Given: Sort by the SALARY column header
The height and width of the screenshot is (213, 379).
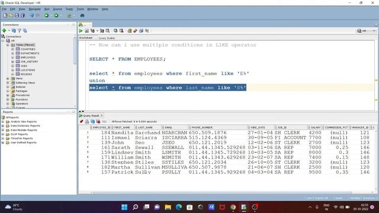Looking at the screenshot, I should point(316,127).
